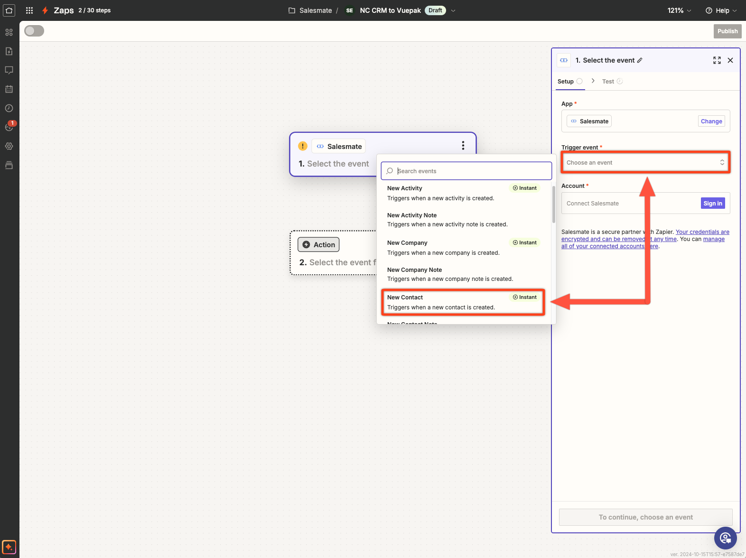Open the apps grid menu icon
This screenshot has height=558, width=746.
click(x=29, y=10)
